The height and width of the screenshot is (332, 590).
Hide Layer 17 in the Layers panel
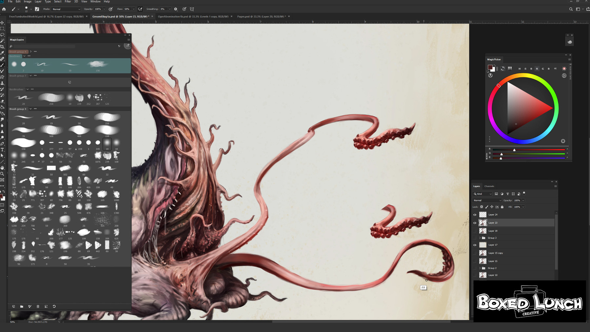[x=475, y=245]
